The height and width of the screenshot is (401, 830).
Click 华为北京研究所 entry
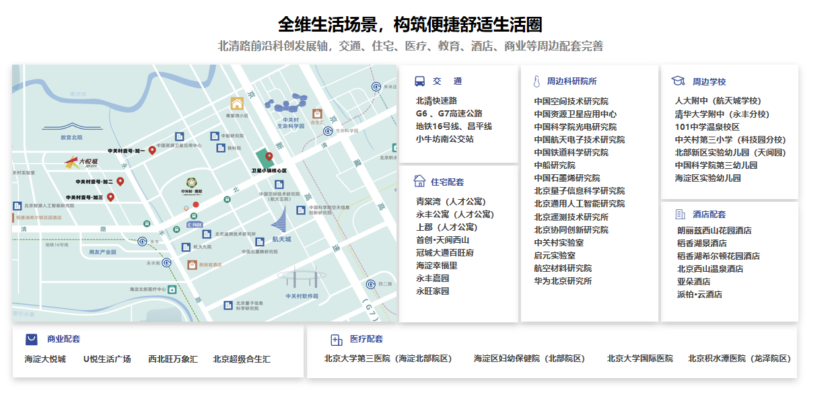click(563, 281)
